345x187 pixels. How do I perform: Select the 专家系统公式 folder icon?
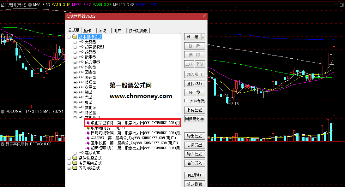(x=75, y=163)
